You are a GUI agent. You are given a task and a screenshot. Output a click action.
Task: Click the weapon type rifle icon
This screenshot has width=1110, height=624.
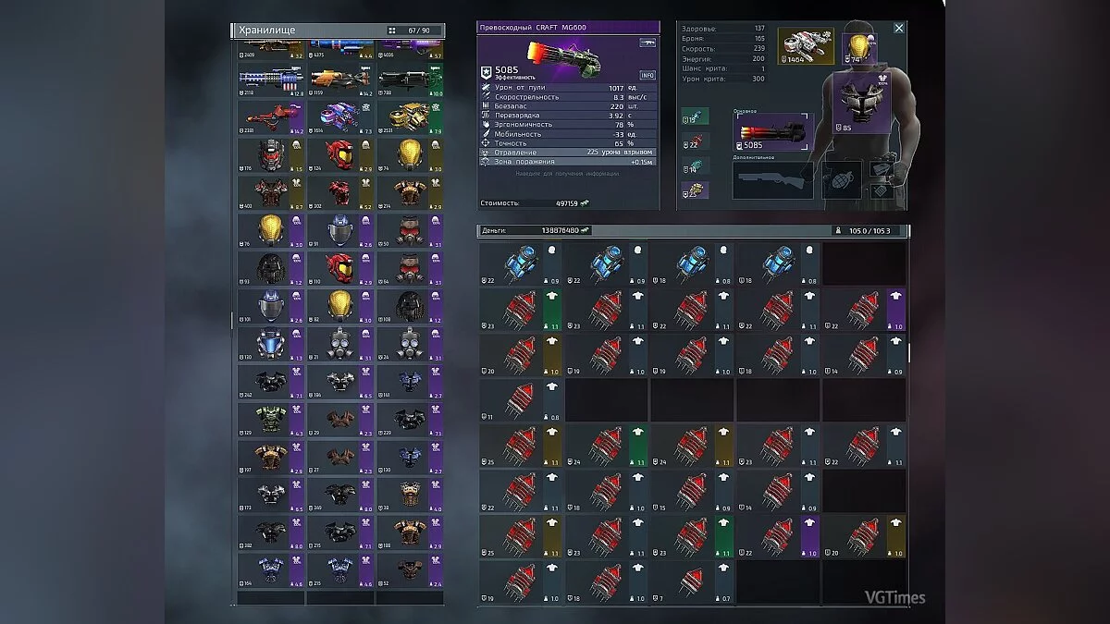[x=647, y=43]
